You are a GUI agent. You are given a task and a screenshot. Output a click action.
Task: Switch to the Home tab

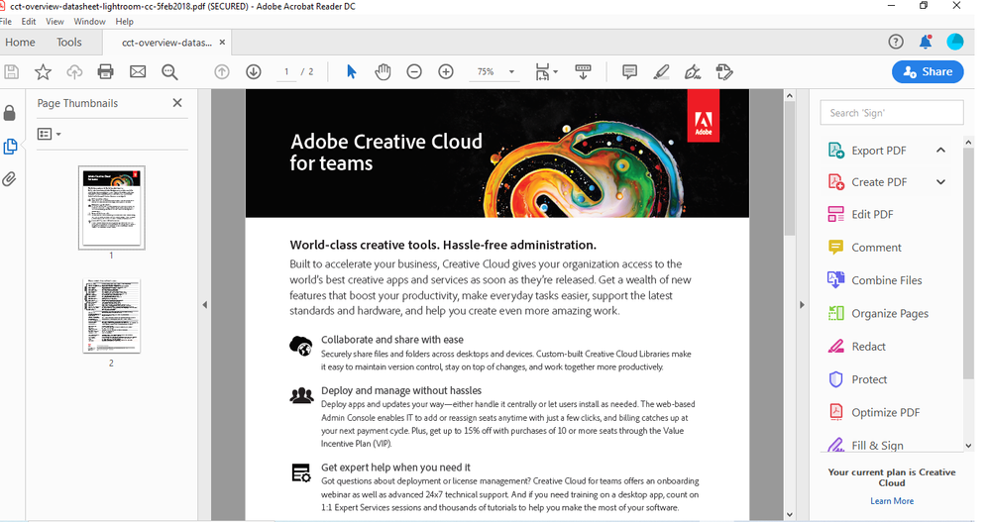[20, 43]
